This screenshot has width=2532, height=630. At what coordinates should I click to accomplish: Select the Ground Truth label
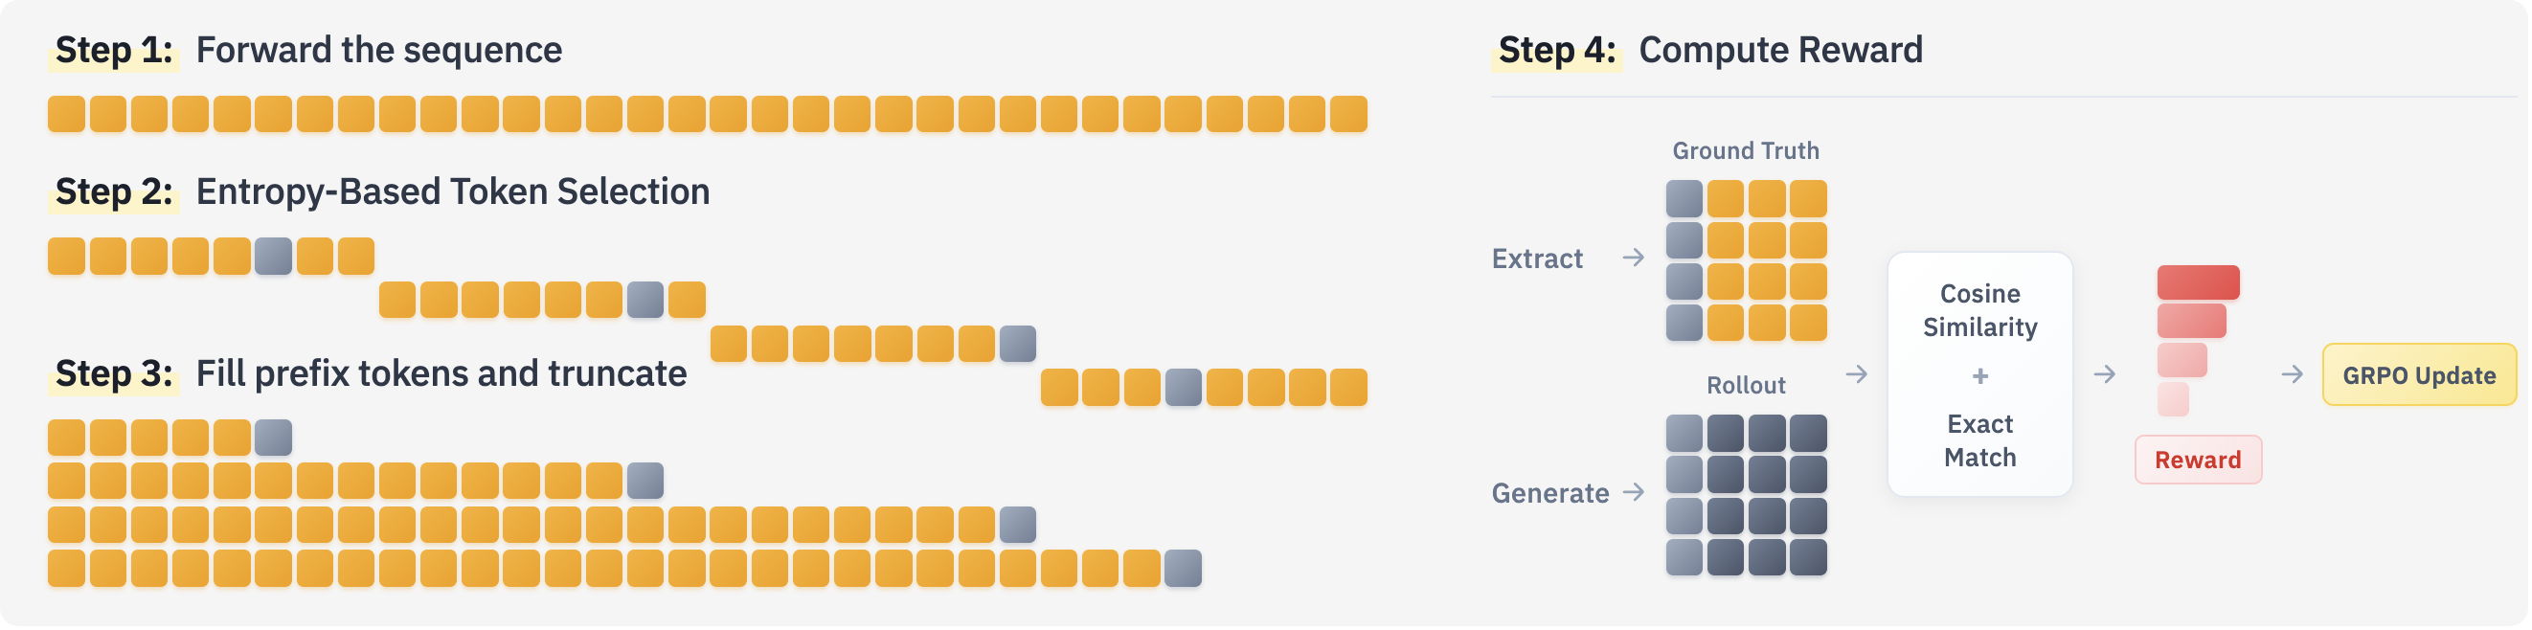(x=1746, y=151)
